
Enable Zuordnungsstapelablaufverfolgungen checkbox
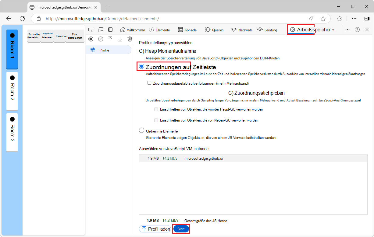pyautogui.click(x=149, y=83)
